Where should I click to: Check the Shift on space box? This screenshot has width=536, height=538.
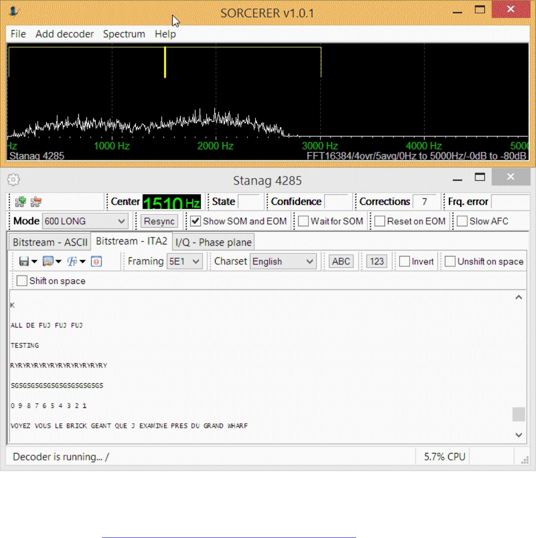click(22, 281)
